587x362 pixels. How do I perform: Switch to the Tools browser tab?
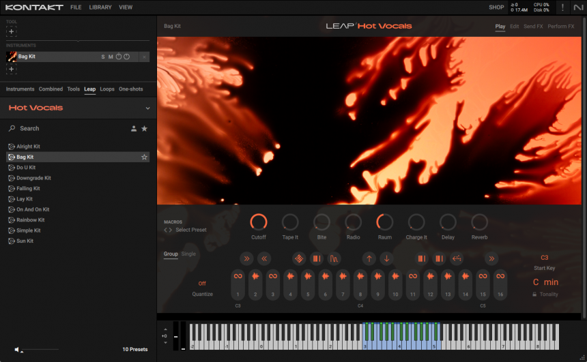(x=74, y=89)
